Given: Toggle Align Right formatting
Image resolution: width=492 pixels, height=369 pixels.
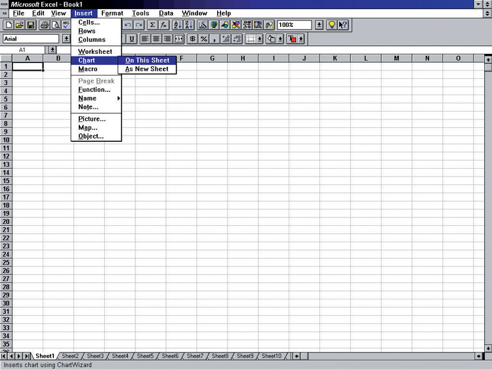Looking at the screenshot, I should [x=167, y=39].
